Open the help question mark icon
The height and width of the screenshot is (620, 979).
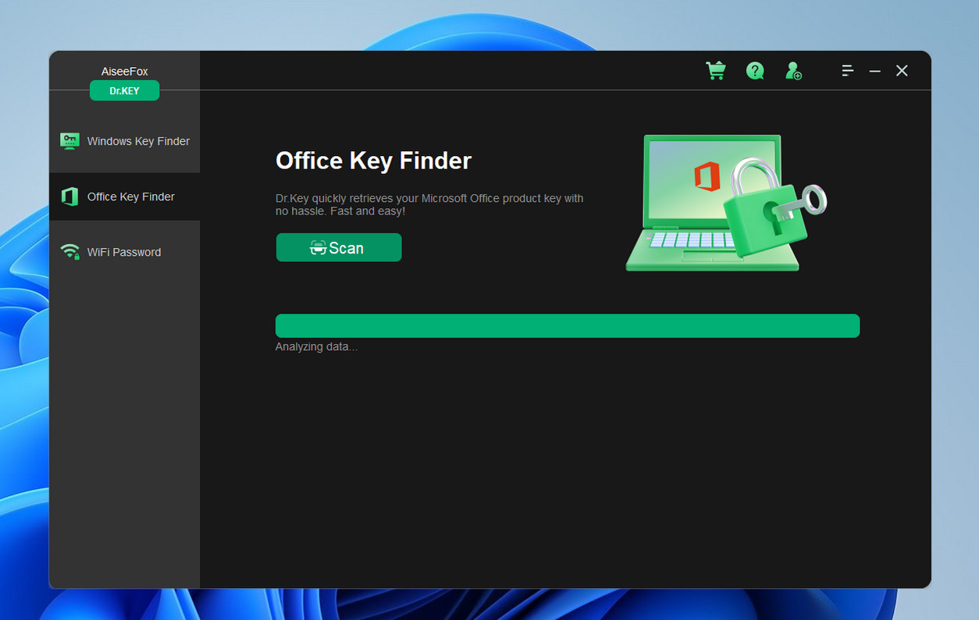click(755, 71)
